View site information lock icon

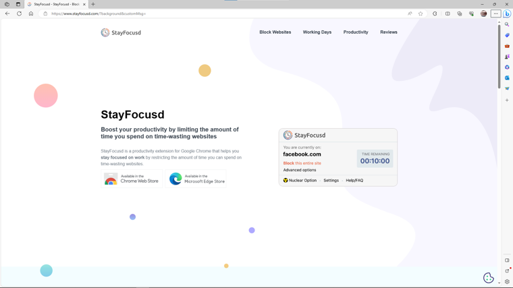click(x=45, y=13)
